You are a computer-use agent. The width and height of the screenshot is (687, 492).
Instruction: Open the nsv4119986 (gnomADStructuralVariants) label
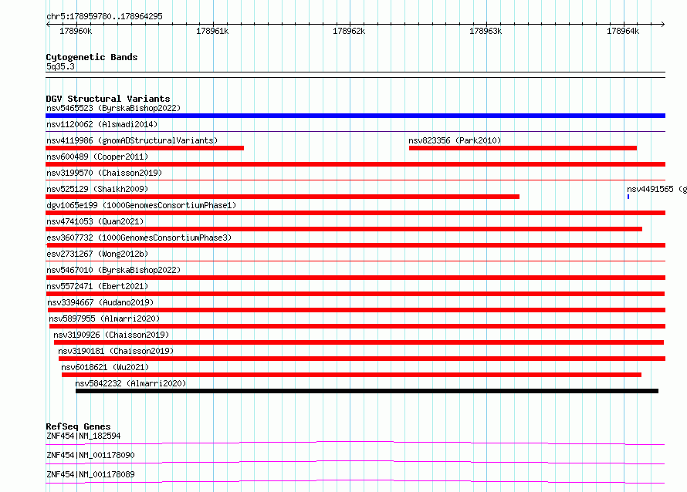132,140
